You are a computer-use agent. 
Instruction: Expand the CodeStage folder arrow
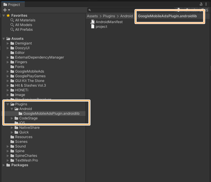[12, 118]
